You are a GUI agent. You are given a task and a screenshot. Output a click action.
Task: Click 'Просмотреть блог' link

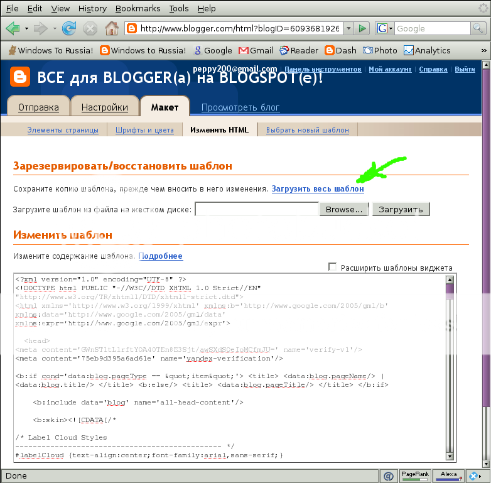240,107
